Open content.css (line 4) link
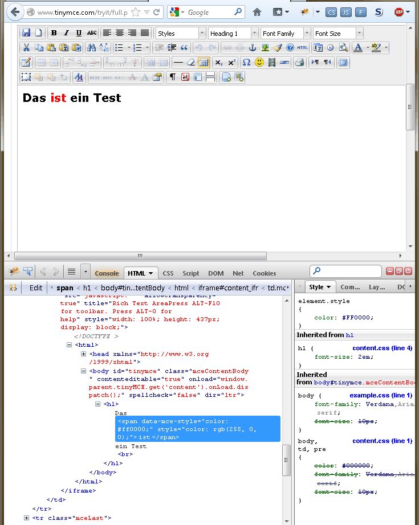 click(382, 348)
